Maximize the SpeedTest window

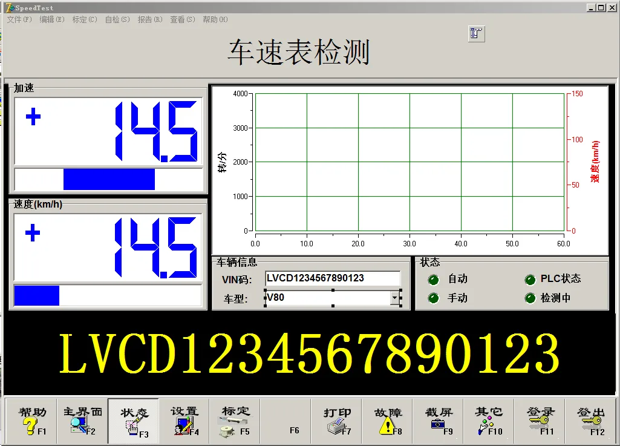[601, 7]
